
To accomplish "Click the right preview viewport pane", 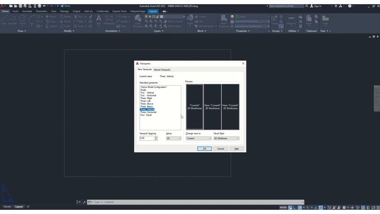I will coord(230,107).
